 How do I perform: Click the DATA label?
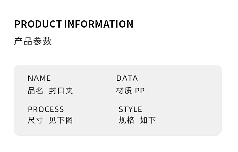coord(127,78)
